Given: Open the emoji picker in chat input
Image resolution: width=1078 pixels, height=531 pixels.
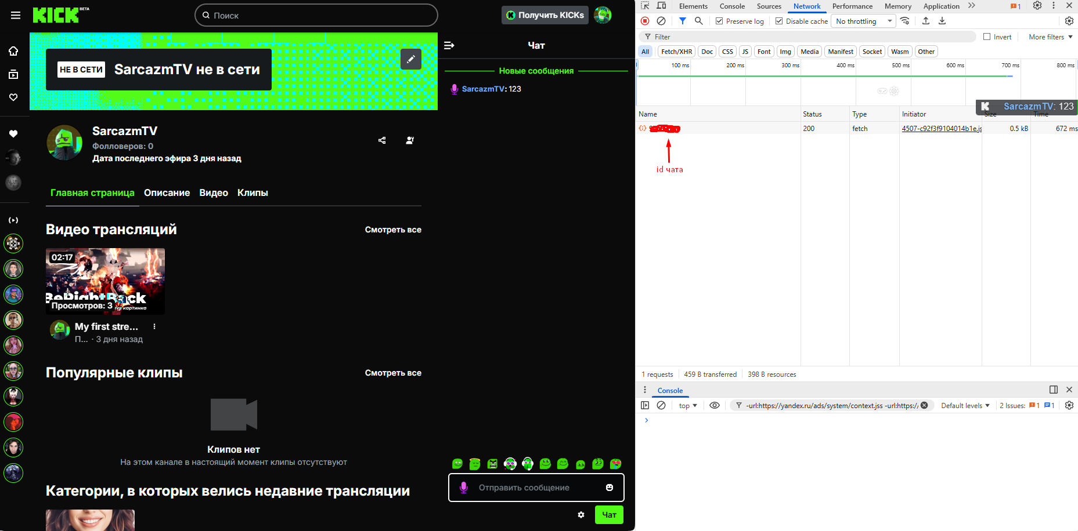Looking at the screenshot, I should pyautogui.click(x=609, y=488).
